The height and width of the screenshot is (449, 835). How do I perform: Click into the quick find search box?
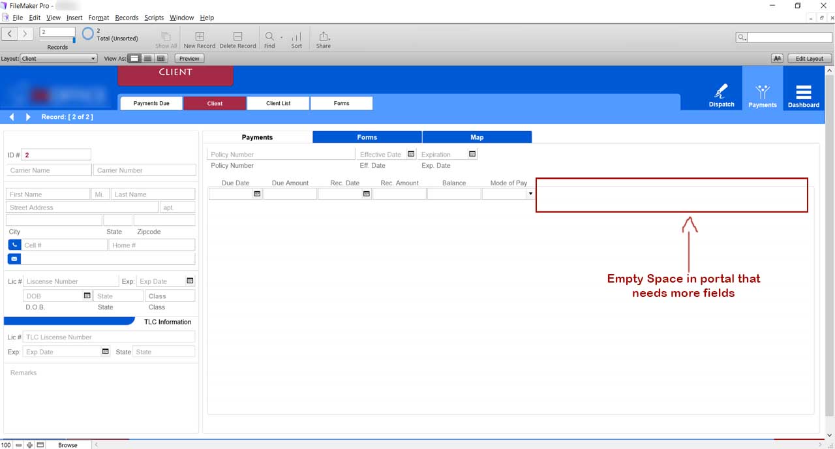pos(789,38)
